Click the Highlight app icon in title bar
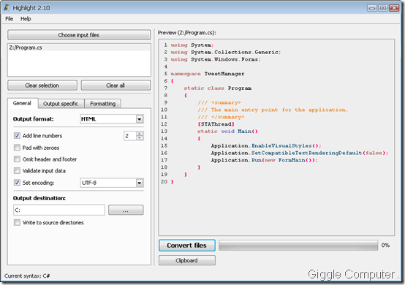Image resolution: width=405 pixels, height=285 pixels. pos(7,8)
